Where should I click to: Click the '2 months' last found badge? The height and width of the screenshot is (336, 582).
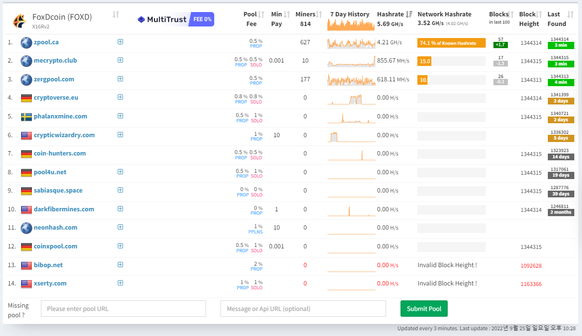[561, 212]
